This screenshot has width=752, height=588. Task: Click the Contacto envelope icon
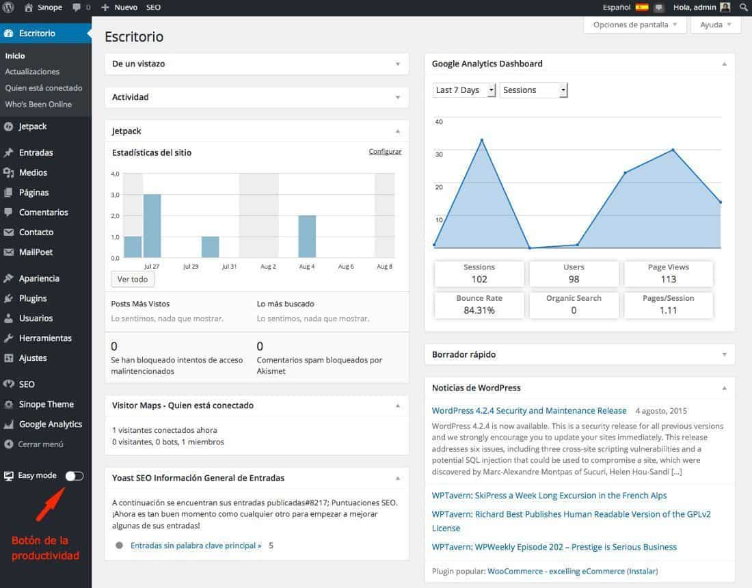point(8,232)
